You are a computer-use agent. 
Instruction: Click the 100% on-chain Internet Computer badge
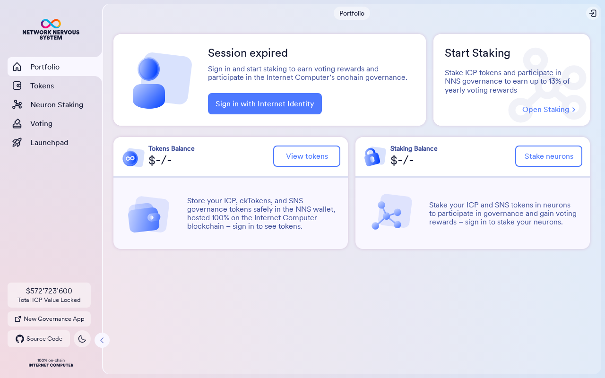[51, 362]
